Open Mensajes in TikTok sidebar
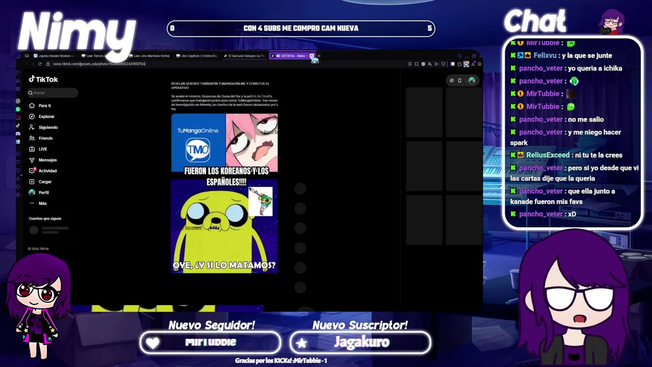Image resolution: width=652 pixels, height=367 pixels. [x=43, y=160]
